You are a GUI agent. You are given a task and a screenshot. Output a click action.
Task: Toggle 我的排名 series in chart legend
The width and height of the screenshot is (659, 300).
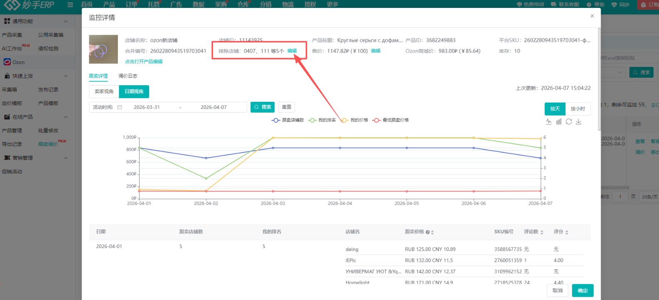322,120
